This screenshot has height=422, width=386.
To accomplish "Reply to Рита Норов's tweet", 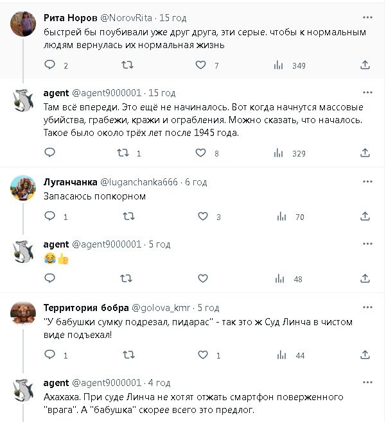I will point(50,65).
